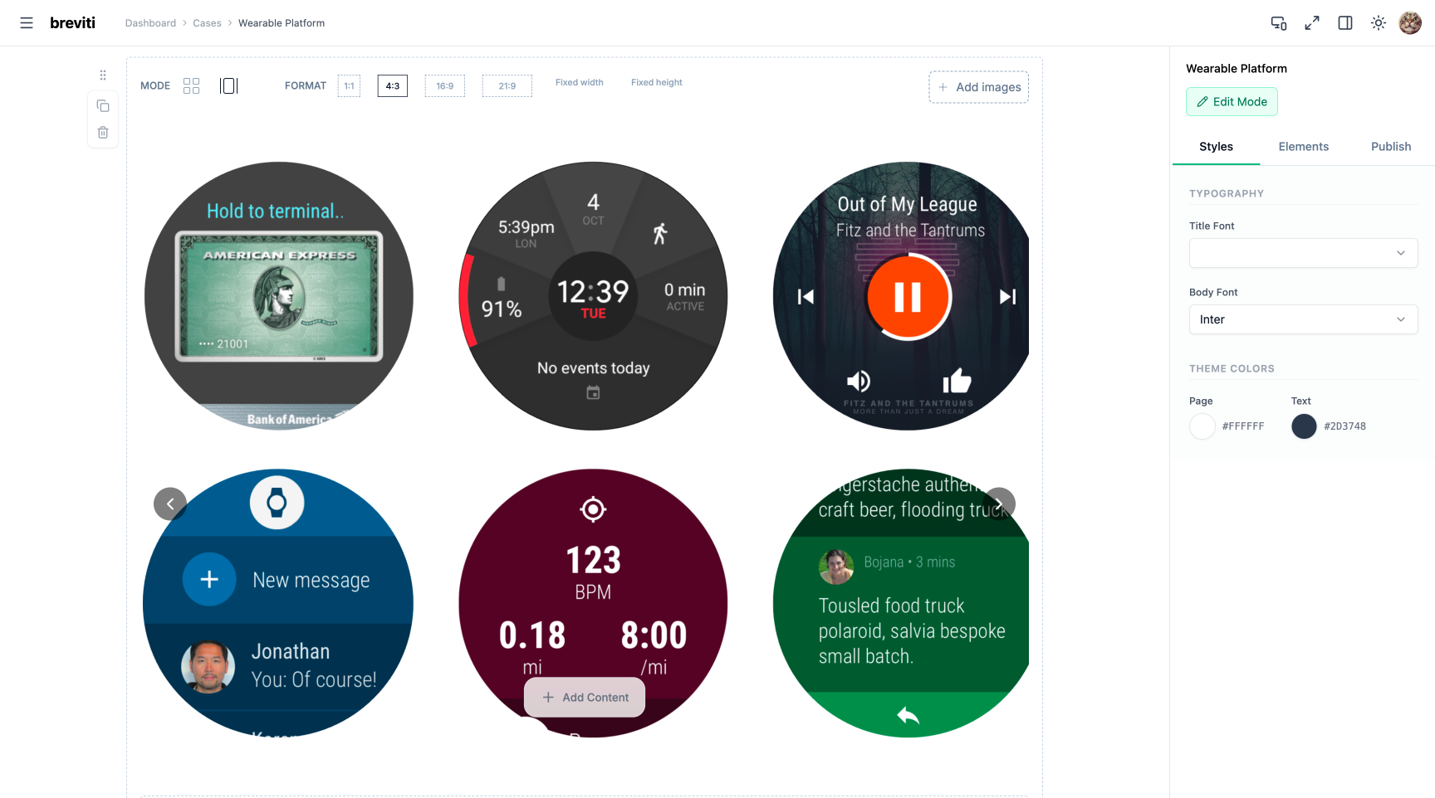This screenshot has height=798, width=1435.
Task: Choose the 21:9 format
Action: point(507,86)
